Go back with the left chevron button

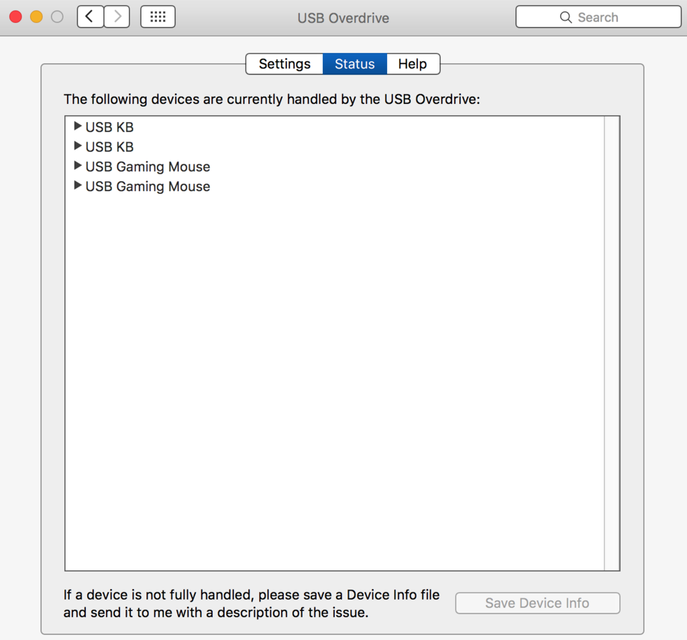[x=91, y=17]
